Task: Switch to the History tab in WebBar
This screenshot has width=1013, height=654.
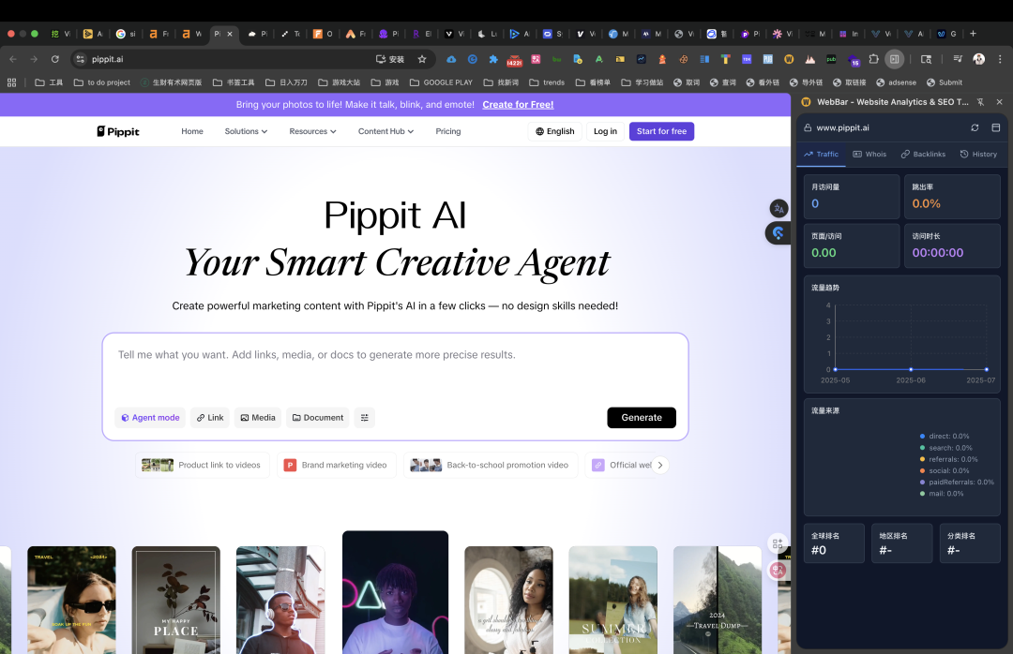Action: 978,155
